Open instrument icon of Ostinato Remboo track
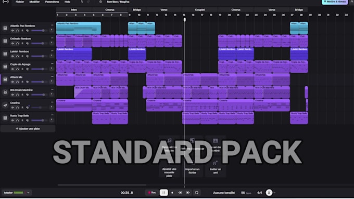This screenshot has height=199, width=354. (5, 41)
